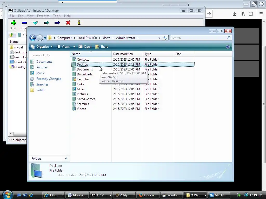Click the Explorer help icon
Viewport: 266px width, 199px height.
[228, 47]
